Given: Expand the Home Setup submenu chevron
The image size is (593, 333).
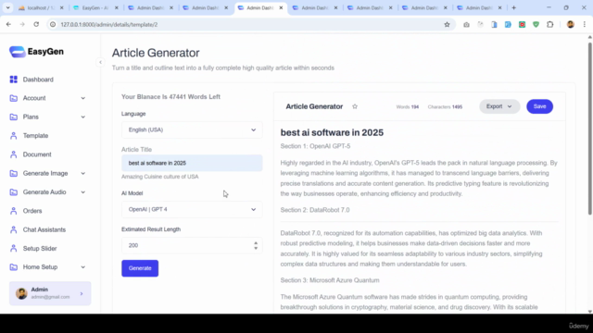Looking at the screenshot, I should coord(82,267).
